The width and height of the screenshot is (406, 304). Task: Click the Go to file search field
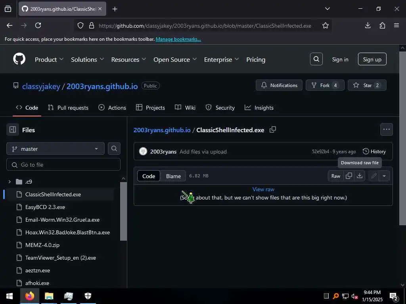pyautogui.click(x=63, y=164)
